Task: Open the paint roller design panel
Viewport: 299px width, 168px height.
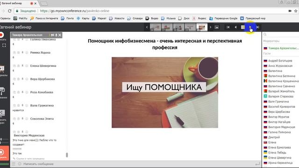Action: pyautogui.click(x=2, y=91)
